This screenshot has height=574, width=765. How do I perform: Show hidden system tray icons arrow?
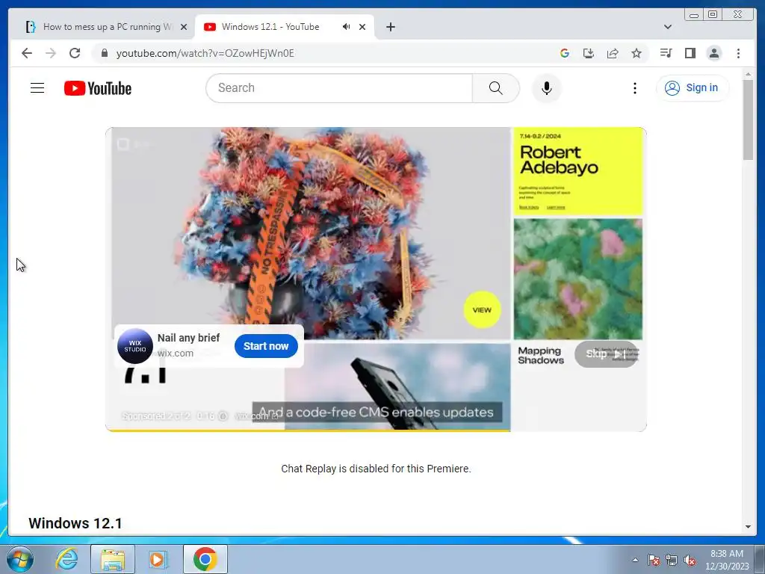point(635,560)
